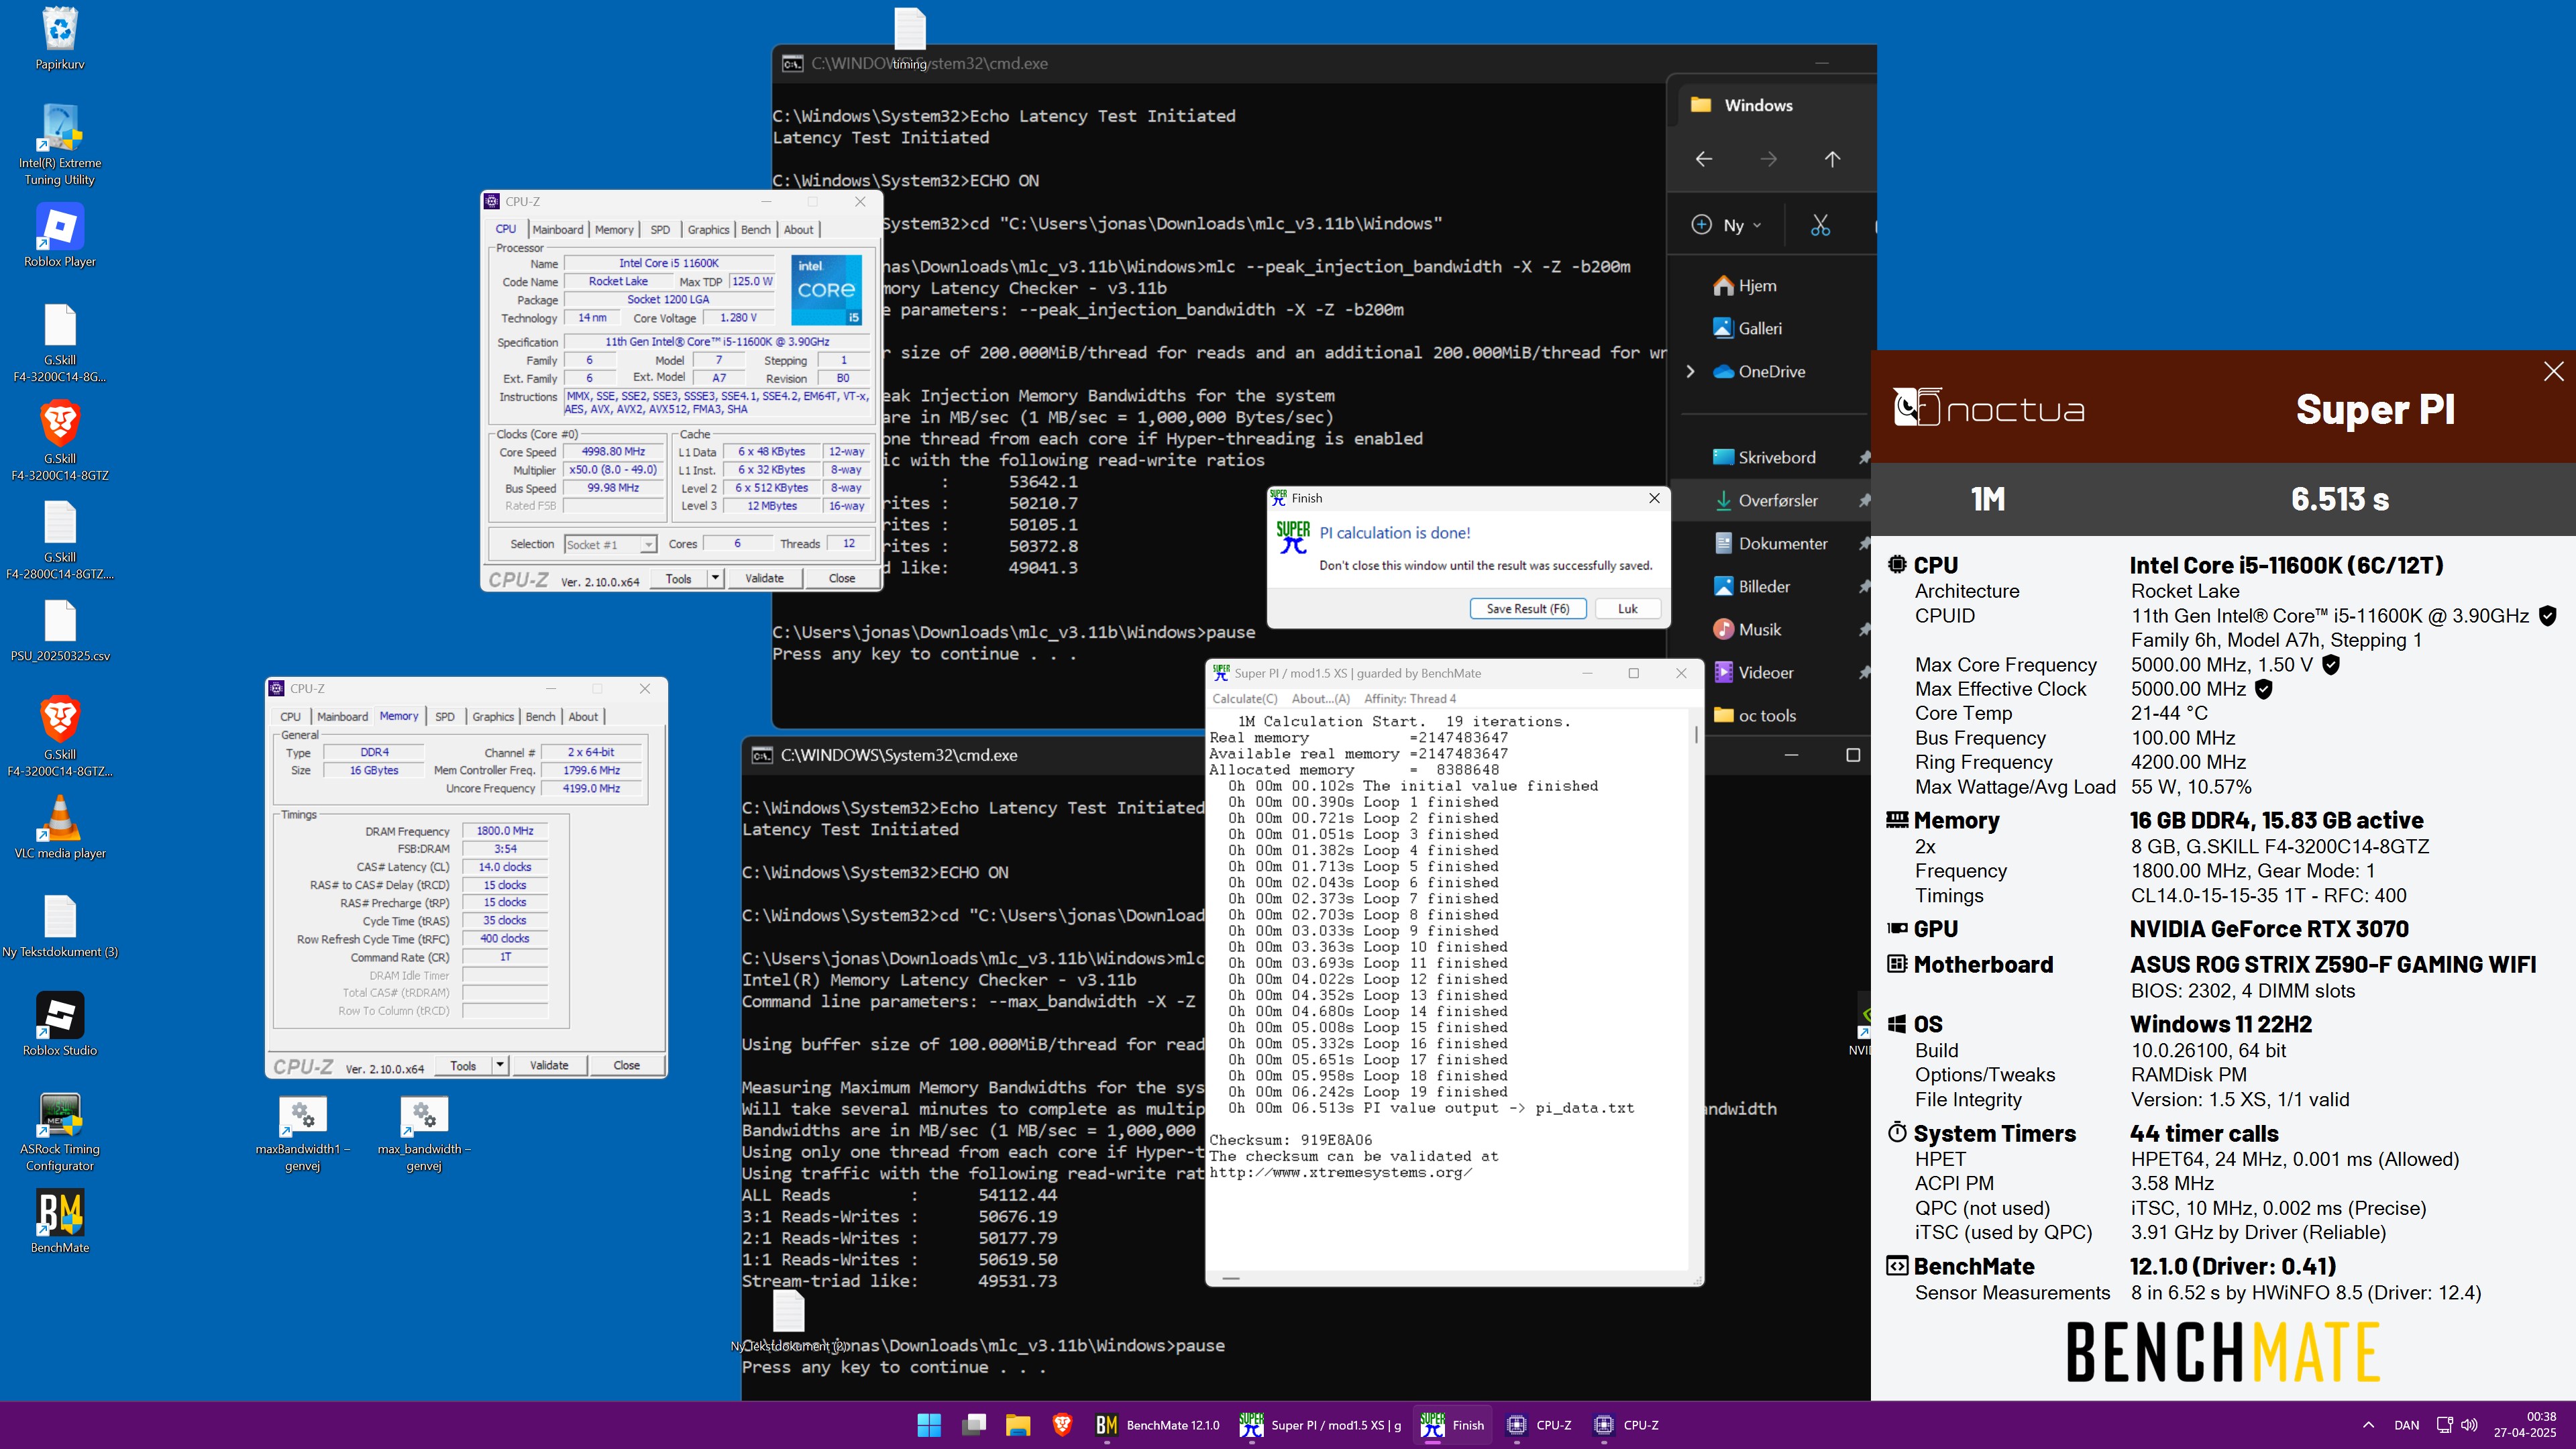
Task: Open the volume icon in system tray
Action: tap(2469, 1425)
